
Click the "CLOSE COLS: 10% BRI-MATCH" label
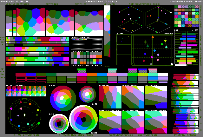click(x=86, y=51)
